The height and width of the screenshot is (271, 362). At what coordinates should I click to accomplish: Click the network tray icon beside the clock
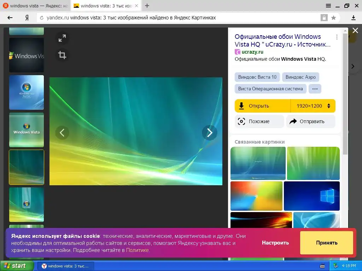(336, 266)
